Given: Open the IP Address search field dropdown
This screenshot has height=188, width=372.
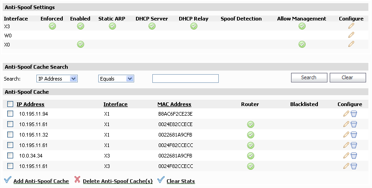Looking at the screenshot, I should point(57,79).
